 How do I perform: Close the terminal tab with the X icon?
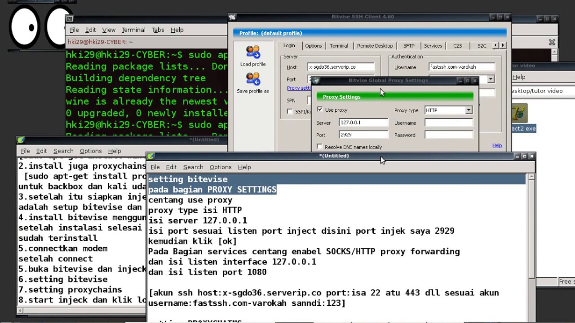click(x=552, y=42)
